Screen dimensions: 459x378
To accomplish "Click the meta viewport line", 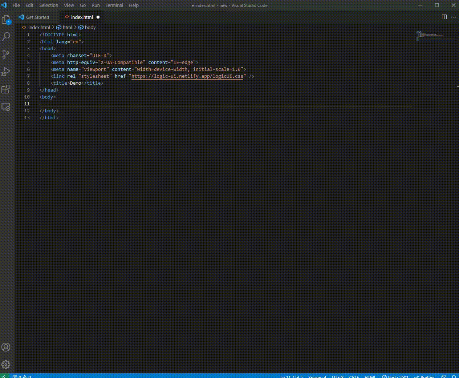I will tap(148, 69).
